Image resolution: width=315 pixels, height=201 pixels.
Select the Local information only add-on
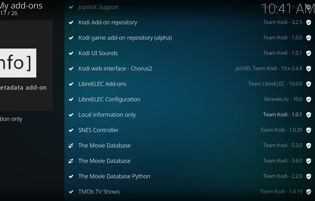click(107, 115)
